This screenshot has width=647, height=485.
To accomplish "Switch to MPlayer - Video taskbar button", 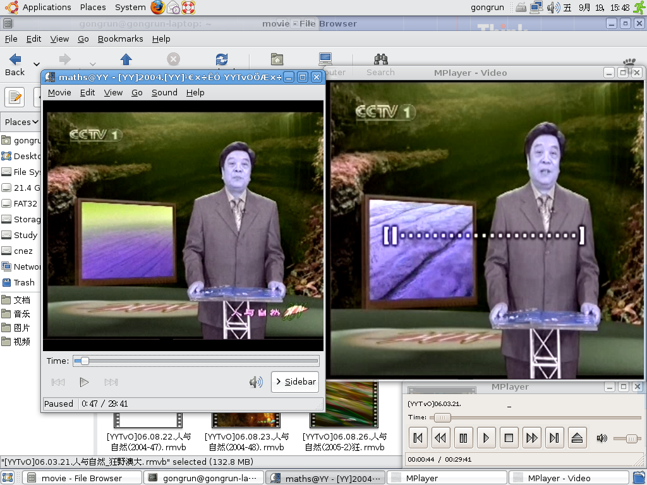I will 569,478.
